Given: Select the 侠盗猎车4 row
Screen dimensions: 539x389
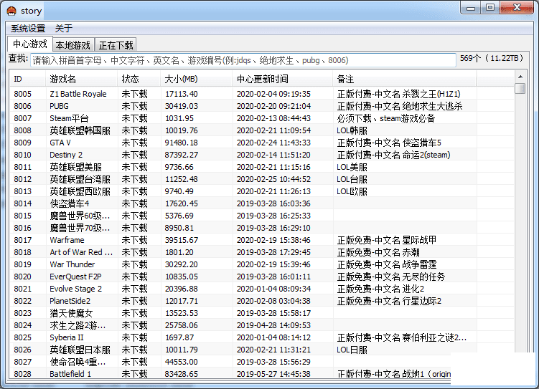Looking at the screenshot, I should pyautogui.click(x=261, y=203).
